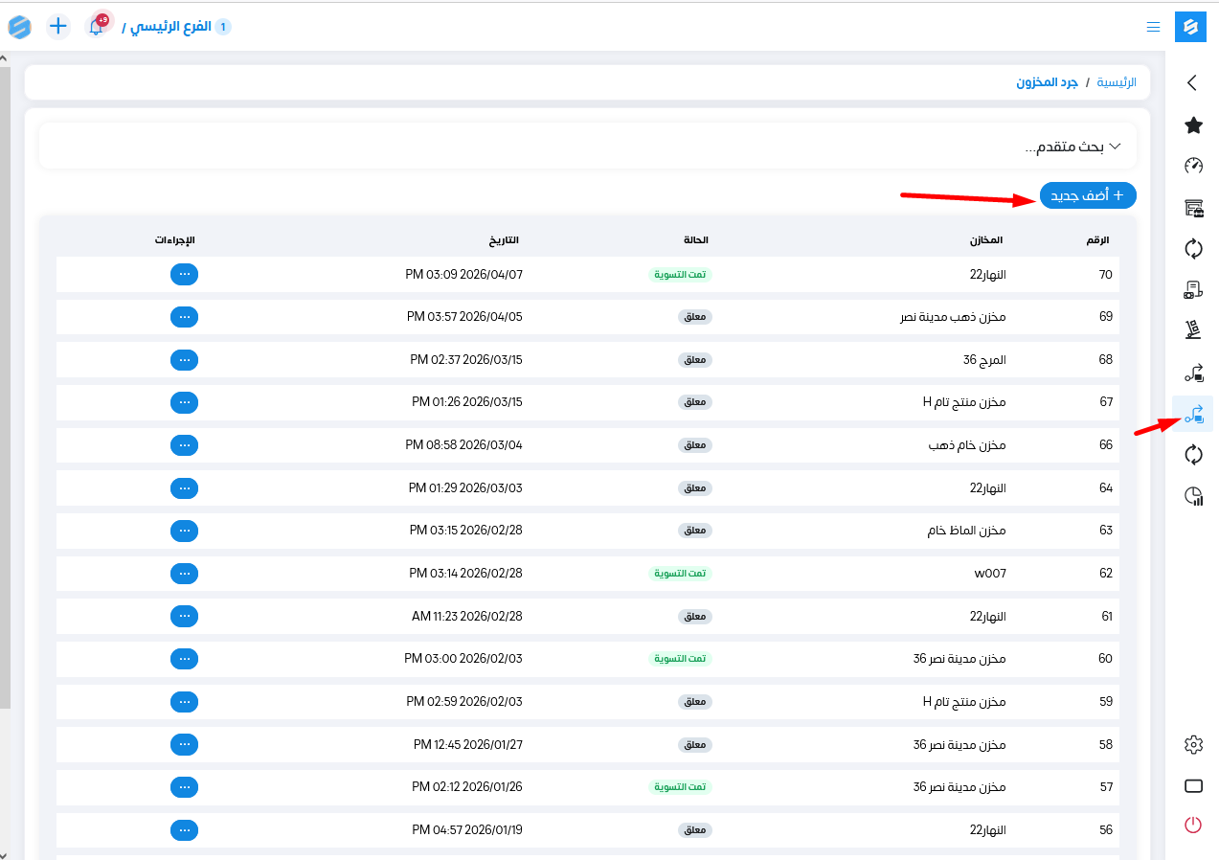Open the pie chart reports icon
This screenshot has width=1219, height=860.
pyautogui.click(x=1193, y=496)
